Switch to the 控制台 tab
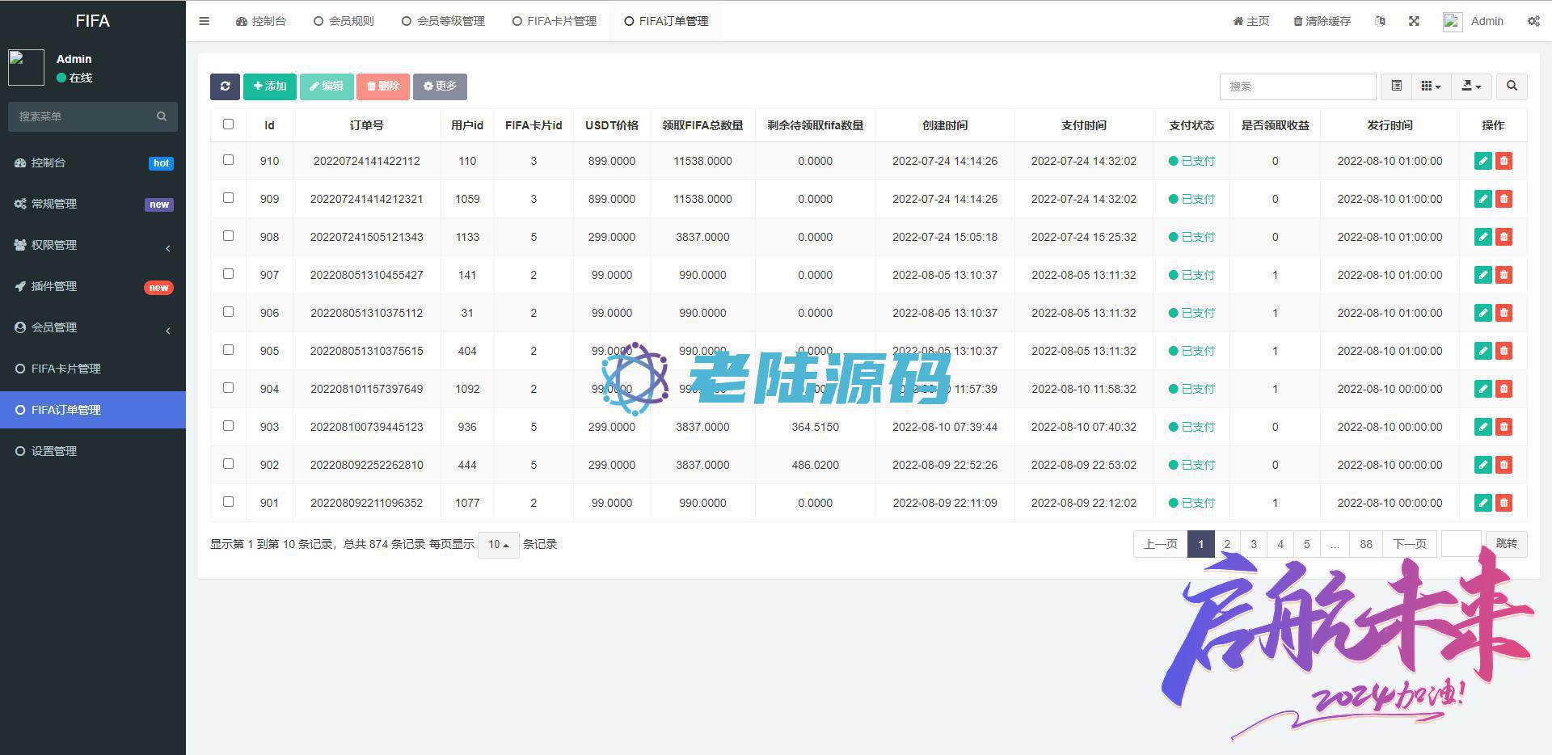The image size is (1552, 755). click(x=261, y=21)
